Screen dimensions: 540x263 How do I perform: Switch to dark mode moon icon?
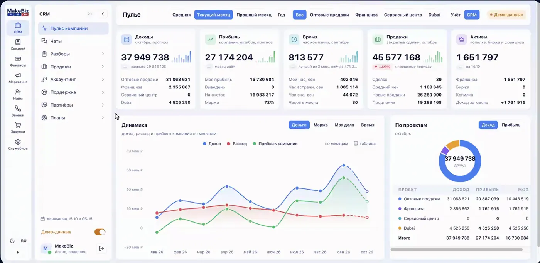(x=12, y=241)
